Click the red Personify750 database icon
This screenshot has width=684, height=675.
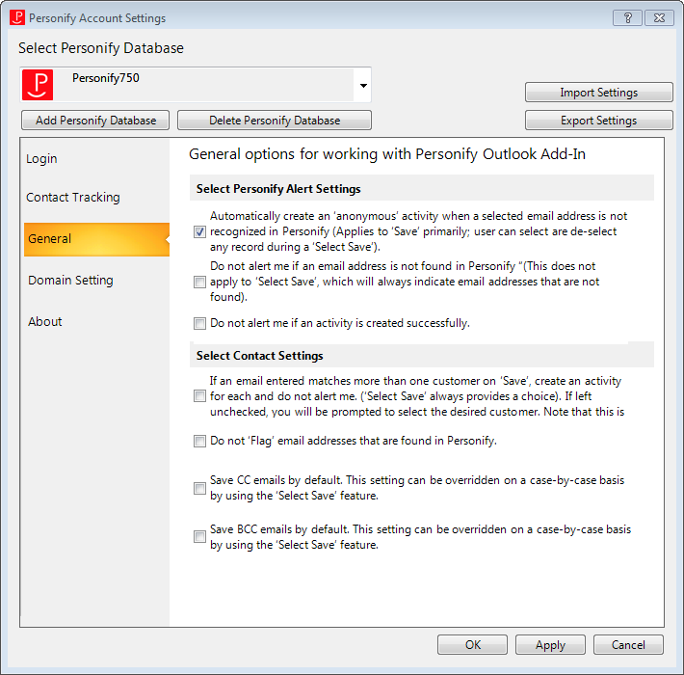pos(38,85)
